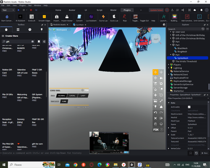Select the F3X Paint bucket tool
Screen dimensions: 210x168
point(161,78)
